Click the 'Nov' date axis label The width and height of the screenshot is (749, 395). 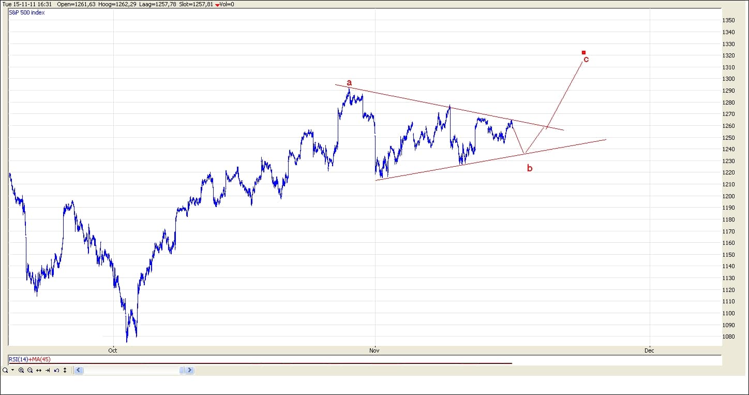click(x=375, y=350)
